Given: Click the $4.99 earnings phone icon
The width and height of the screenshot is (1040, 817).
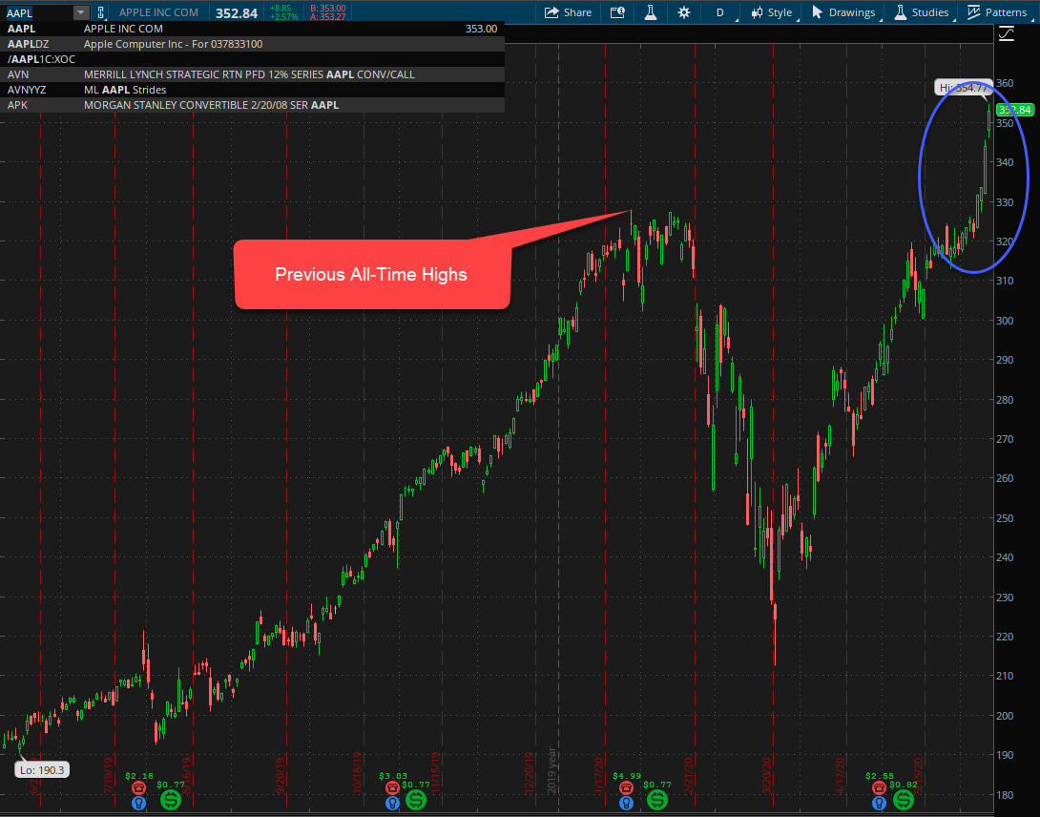Looking at the screenshot, I should pos(626,787).
